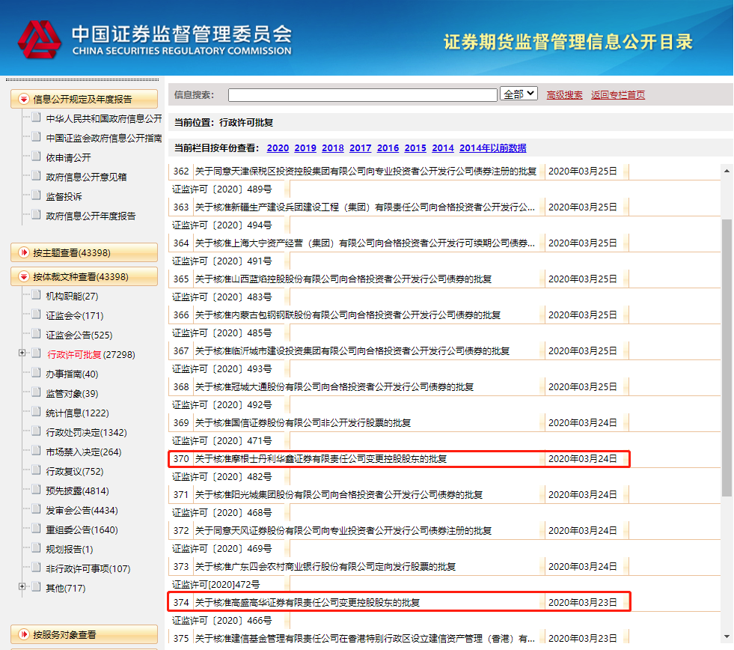The width and height of the screenshot is (734, 650).
Task: Click document icon beside 办事指南(40)
Action: pyautogui.click(x=36, y=373)
